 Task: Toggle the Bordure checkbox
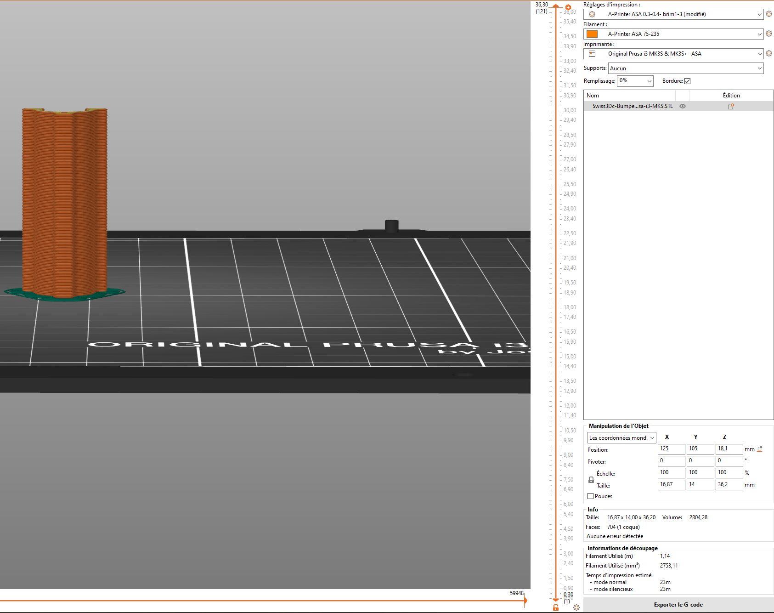tap(687, 81)
